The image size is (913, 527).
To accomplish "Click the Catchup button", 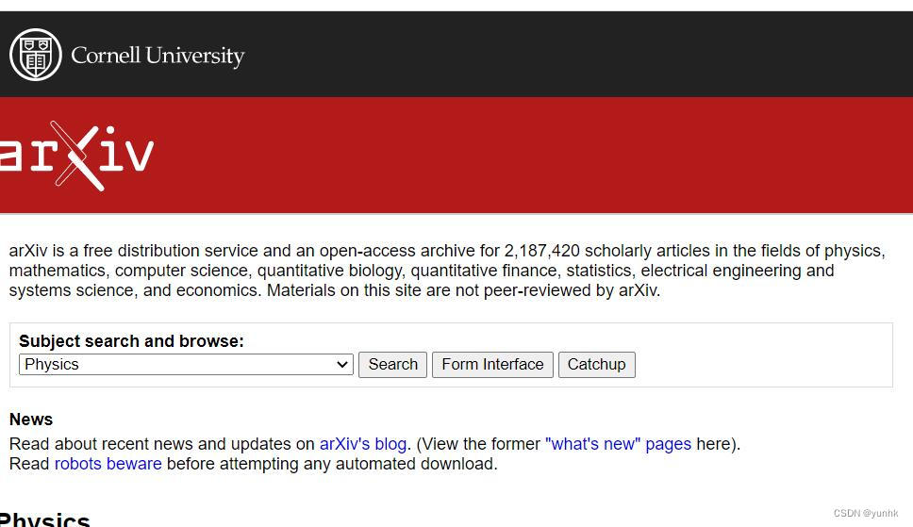I will 597,365.
